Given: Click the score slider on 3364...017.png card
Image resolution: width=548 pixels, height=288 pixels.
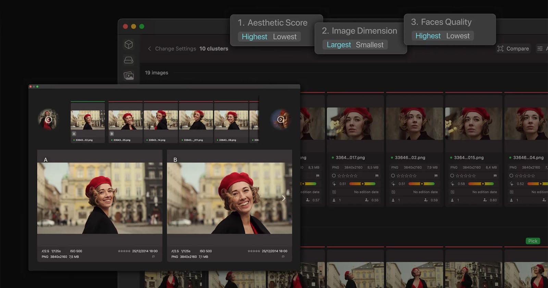Looking at the screenshot, I should pos(362,184).
